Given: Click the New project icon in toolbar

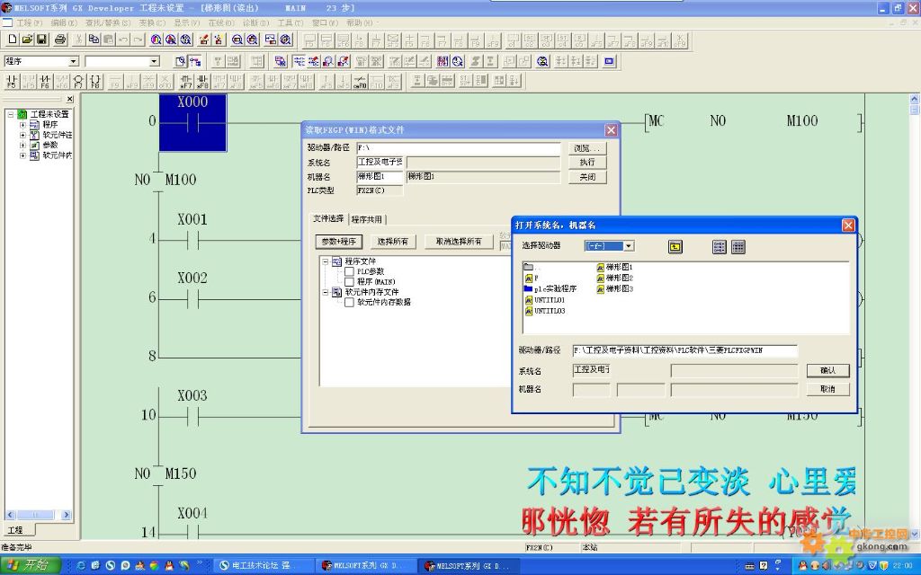Looking at the screenshot, I should (13, 40).
